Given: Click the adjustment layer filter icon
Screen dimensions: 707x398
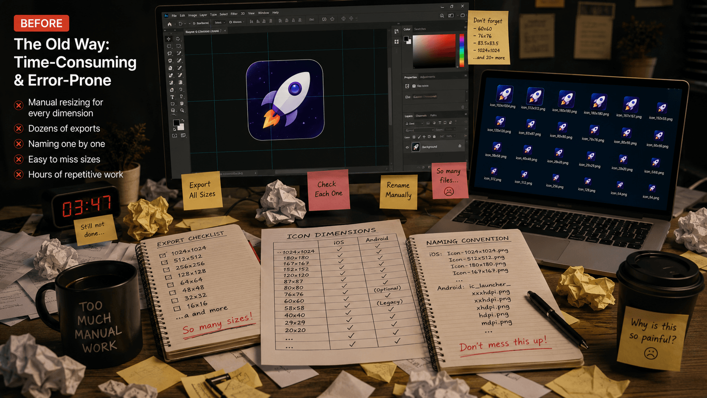Looking at the screenshot, I should (x=434, y=123).
